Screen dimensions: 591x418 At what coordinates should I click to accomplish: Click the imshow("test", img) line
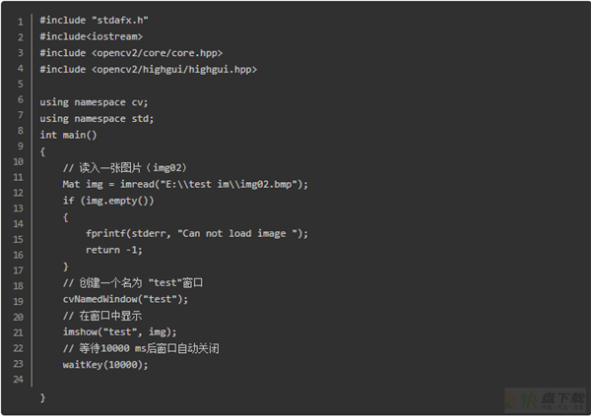(x=119, y=331)
